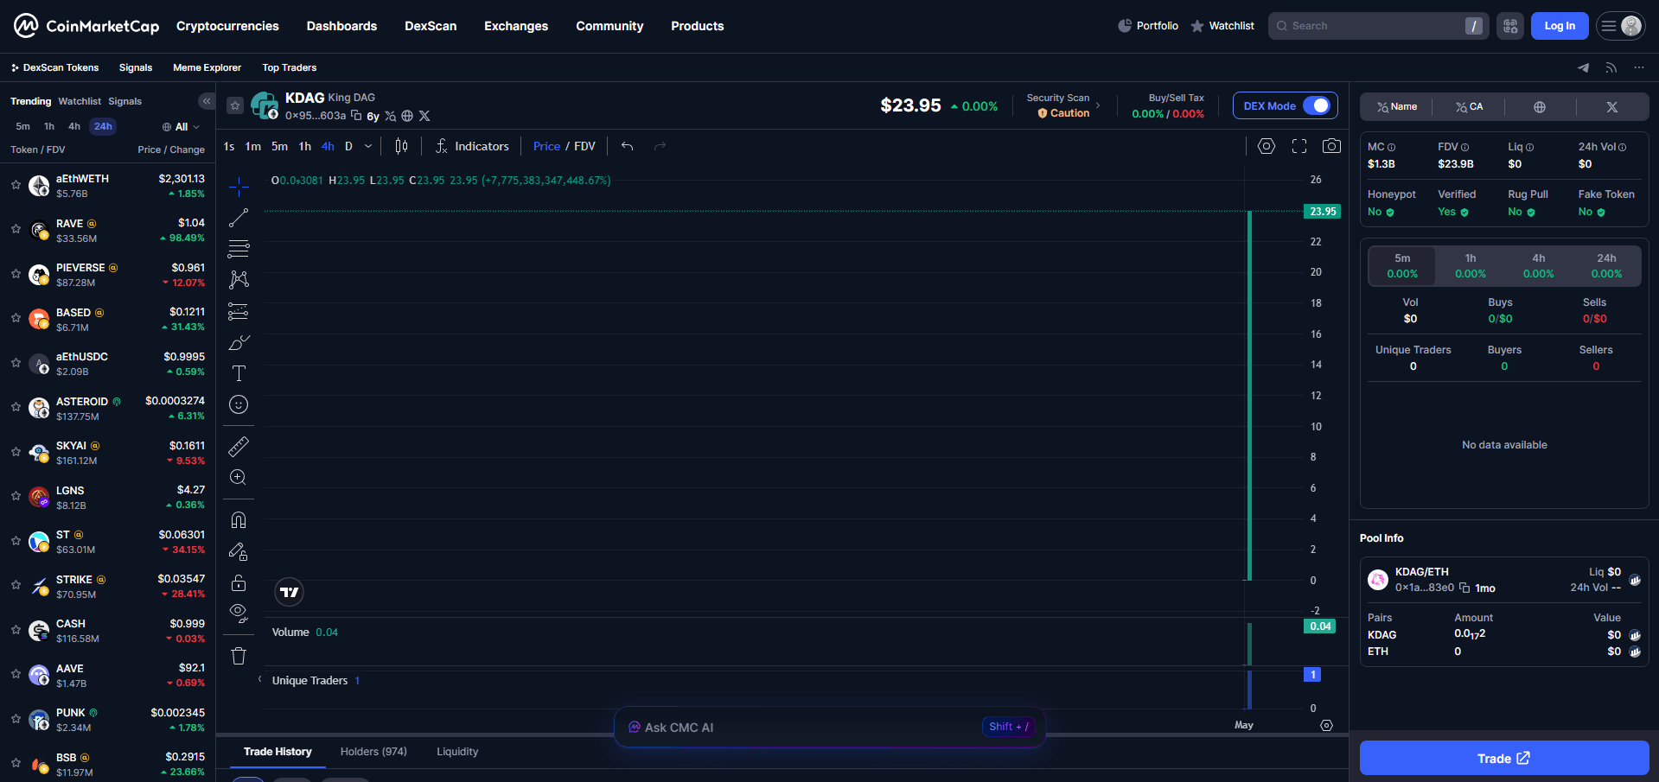
Task: Expand the timeframe interval dropdown arrow
Action: click(368, 146)
